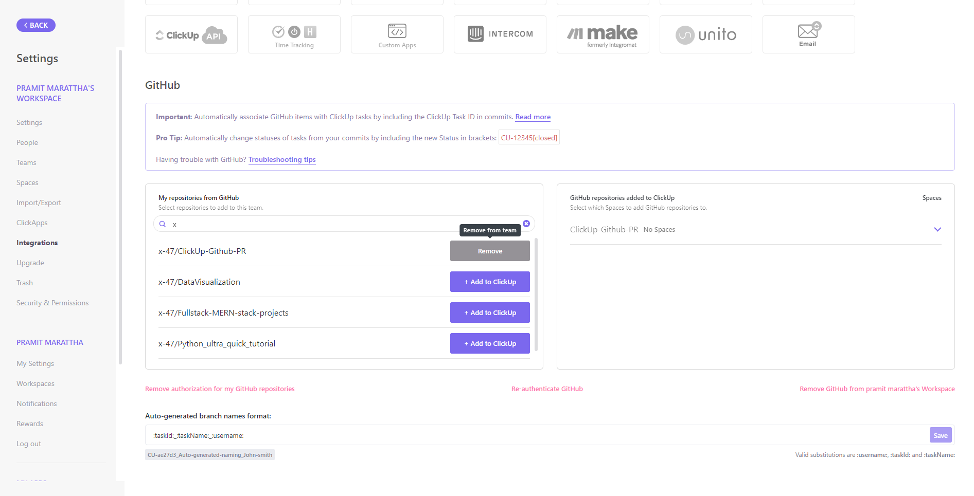Open the Time Tracking integration tile
Image resolution: width=974 pixels, height=496 pixels.
point(294,35)
